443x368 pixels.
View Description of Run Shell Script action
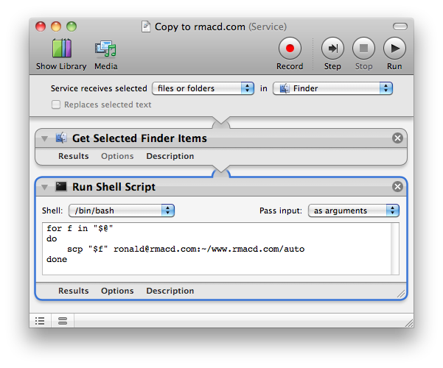click(170, 291)
